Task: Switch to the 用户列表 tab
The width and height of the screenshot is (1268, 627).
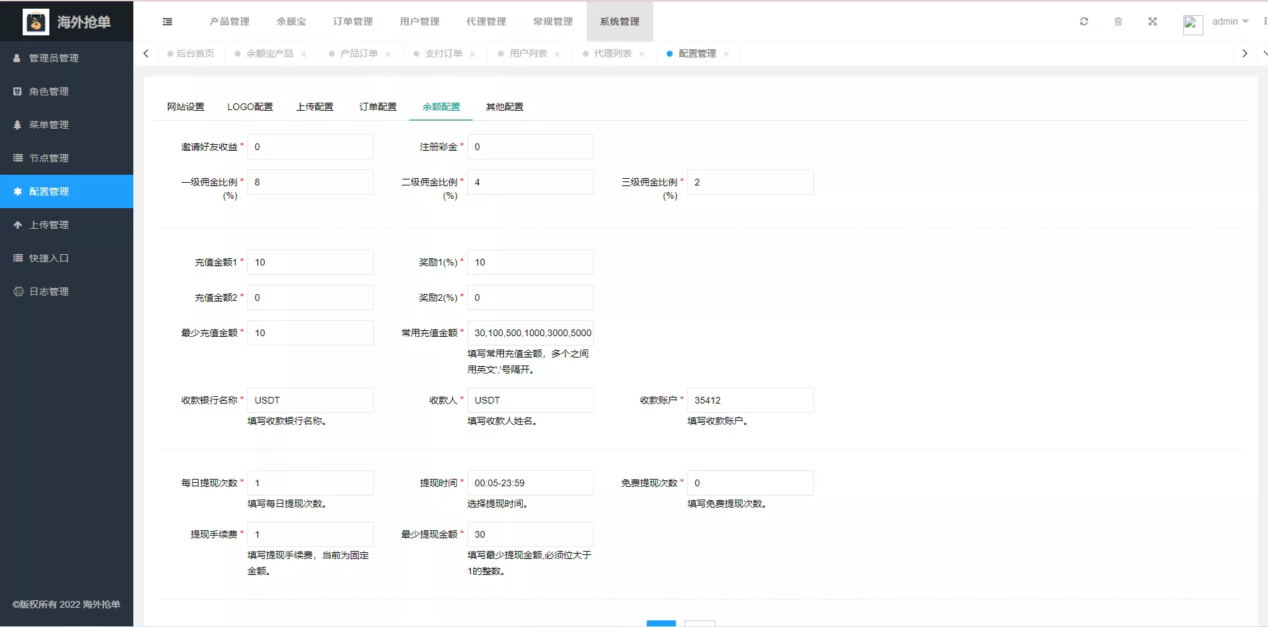Action: 529,53
